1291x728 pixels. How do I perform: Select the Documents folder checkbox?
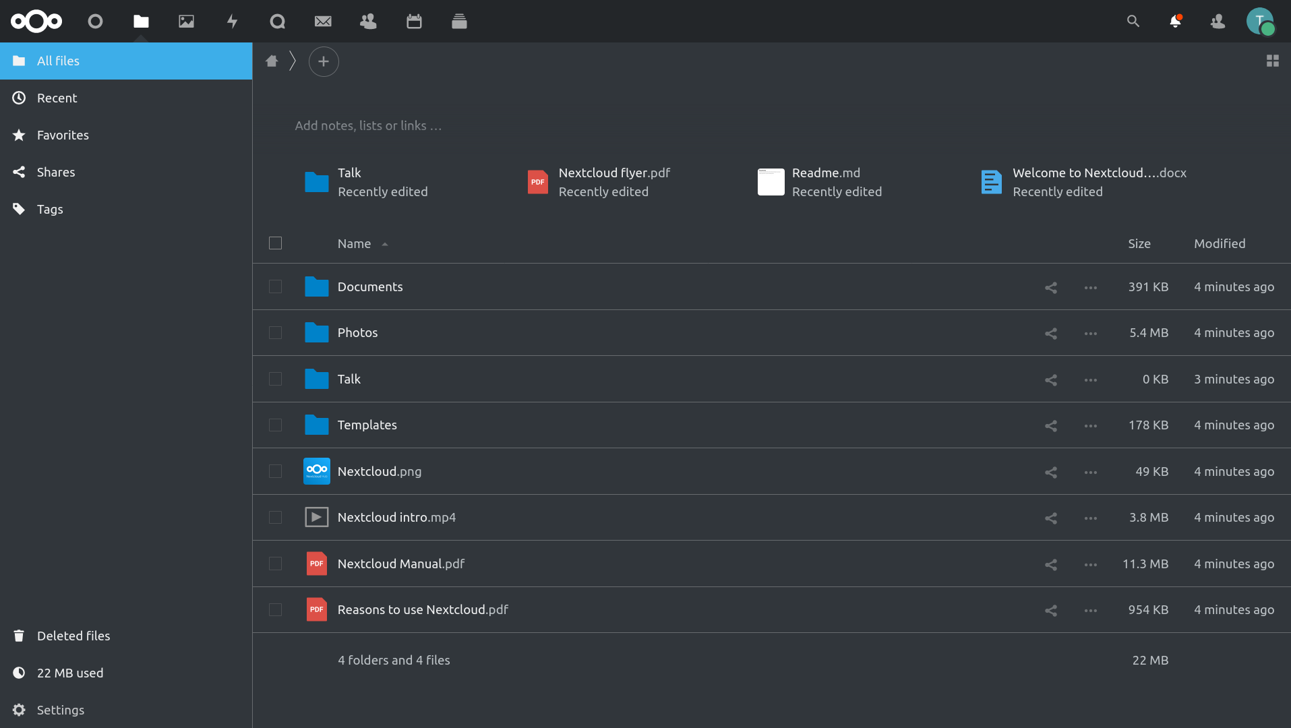[275, 286]
